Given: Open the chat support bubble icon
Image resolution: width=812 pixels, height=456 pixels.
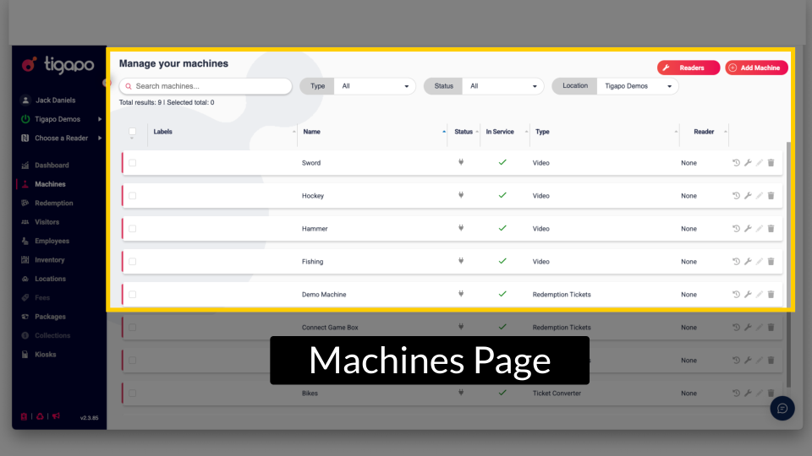Looking at the screenshot, I should [x=782, y=409].
